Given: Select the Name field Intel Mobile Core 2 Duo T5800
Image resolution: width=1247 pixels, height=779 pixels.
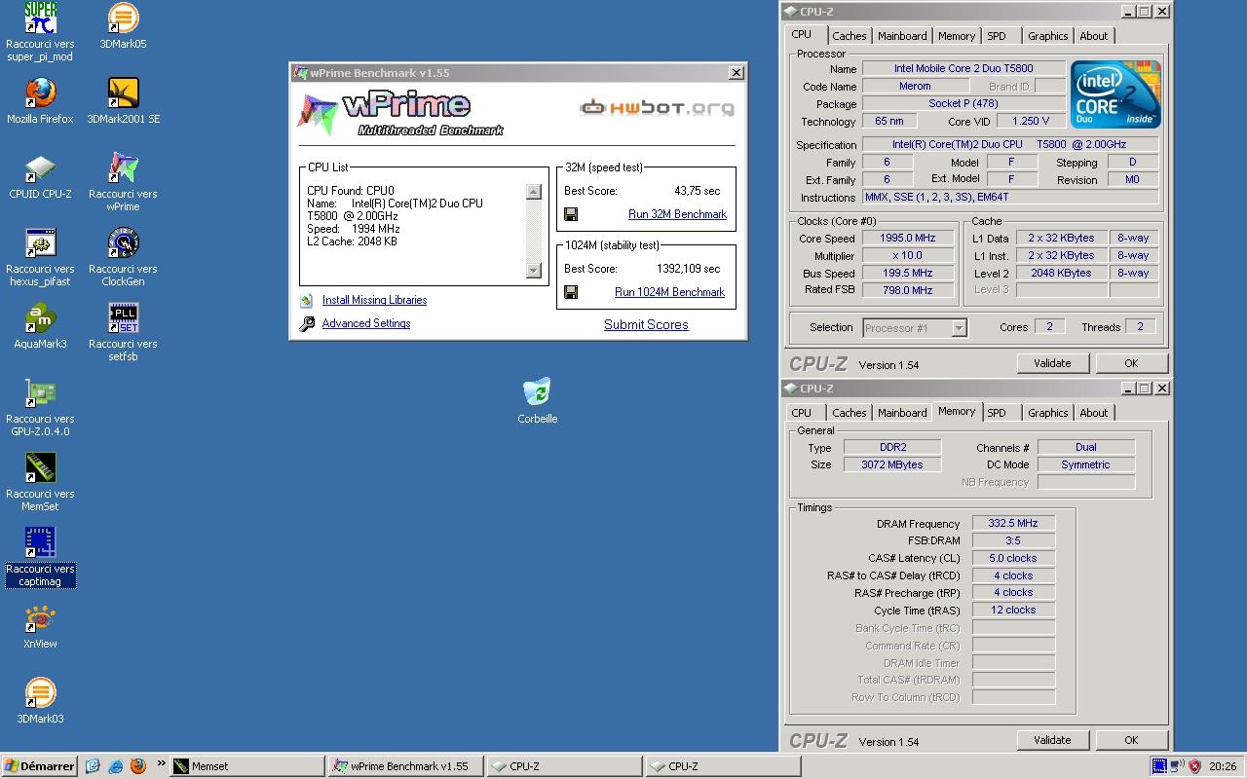Looking at the screenshot, I should click(x=964, y=69).
